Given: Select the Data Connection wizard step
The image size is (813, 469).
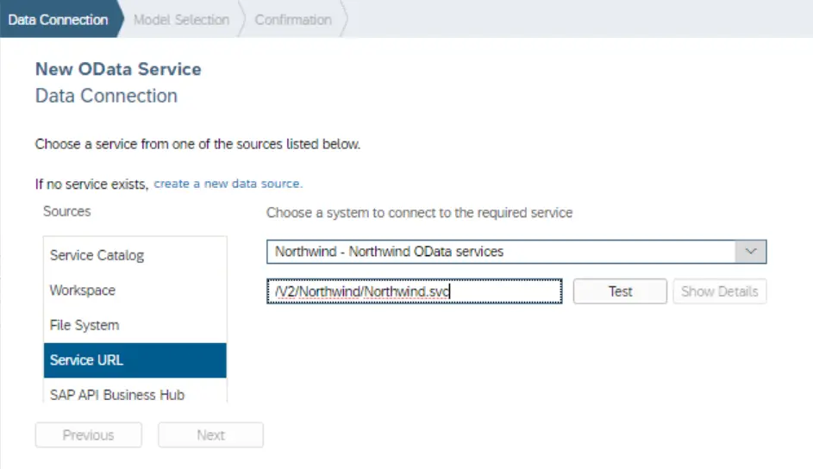Looking at the screenshot, I should (59, 19).
